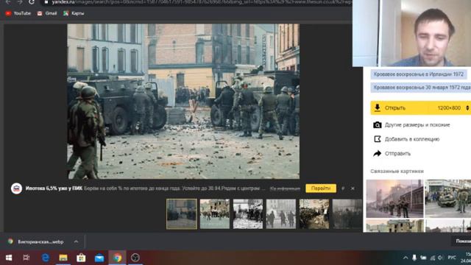The height and width of the screenshot is (265, 471).
Task: Open the Карты bookmark
Action: [x=74, y=13]
